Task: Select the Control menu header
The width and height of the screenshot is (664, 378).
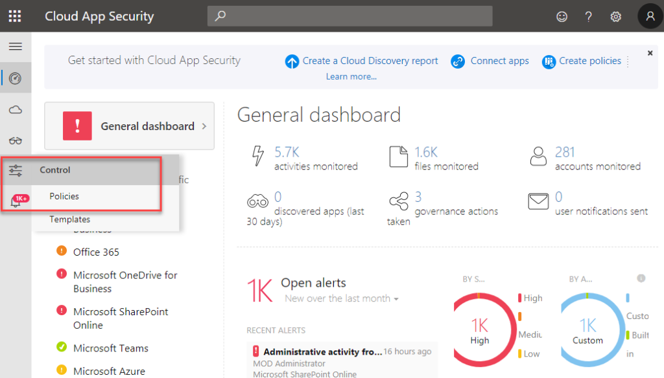Action: coord(54,170)
